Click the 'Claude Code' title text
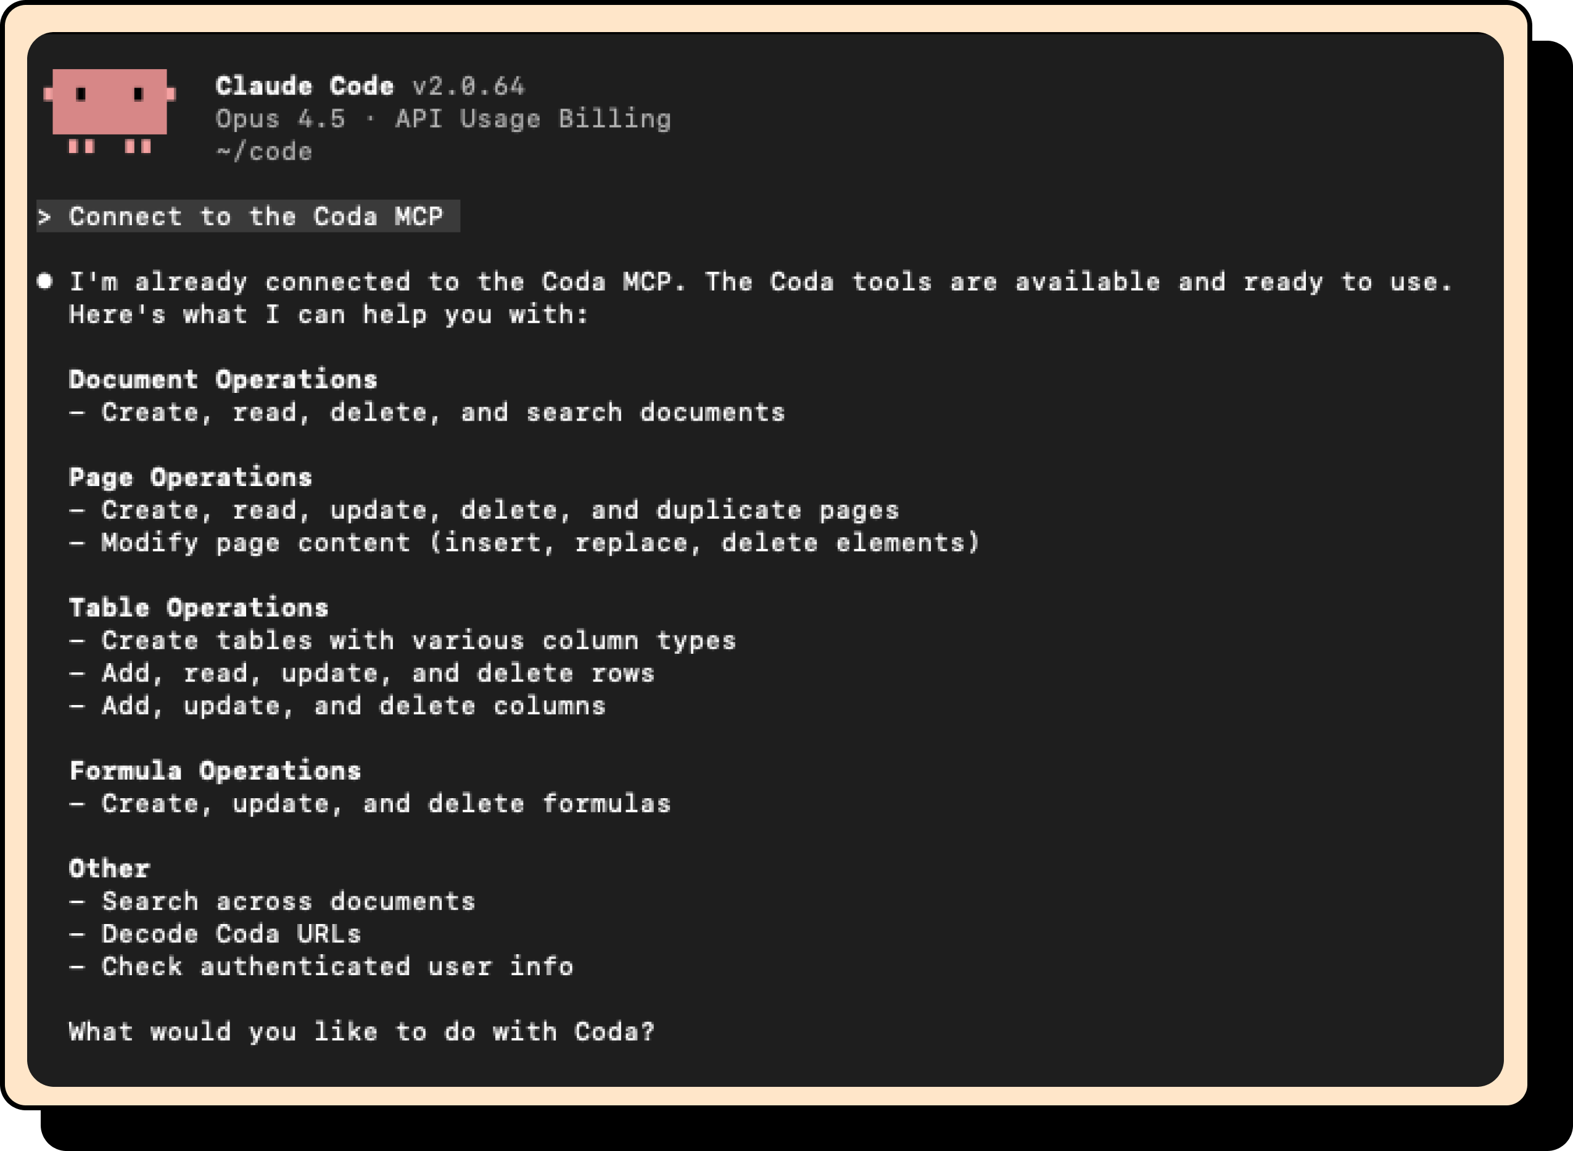Viewport: 1573px width, 1151px height. (305, 86)
